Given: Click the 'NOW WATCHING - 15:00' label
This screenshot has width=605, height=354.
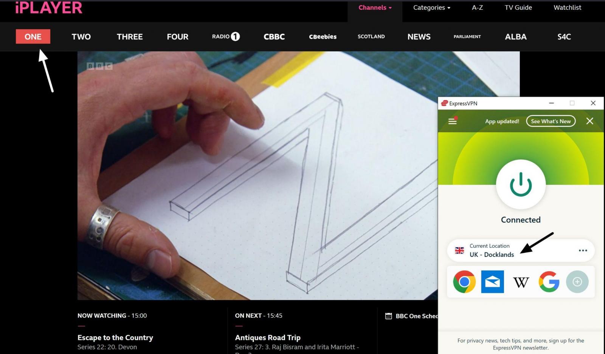Looking at the screenshot, I should click(x=112, y=316).
